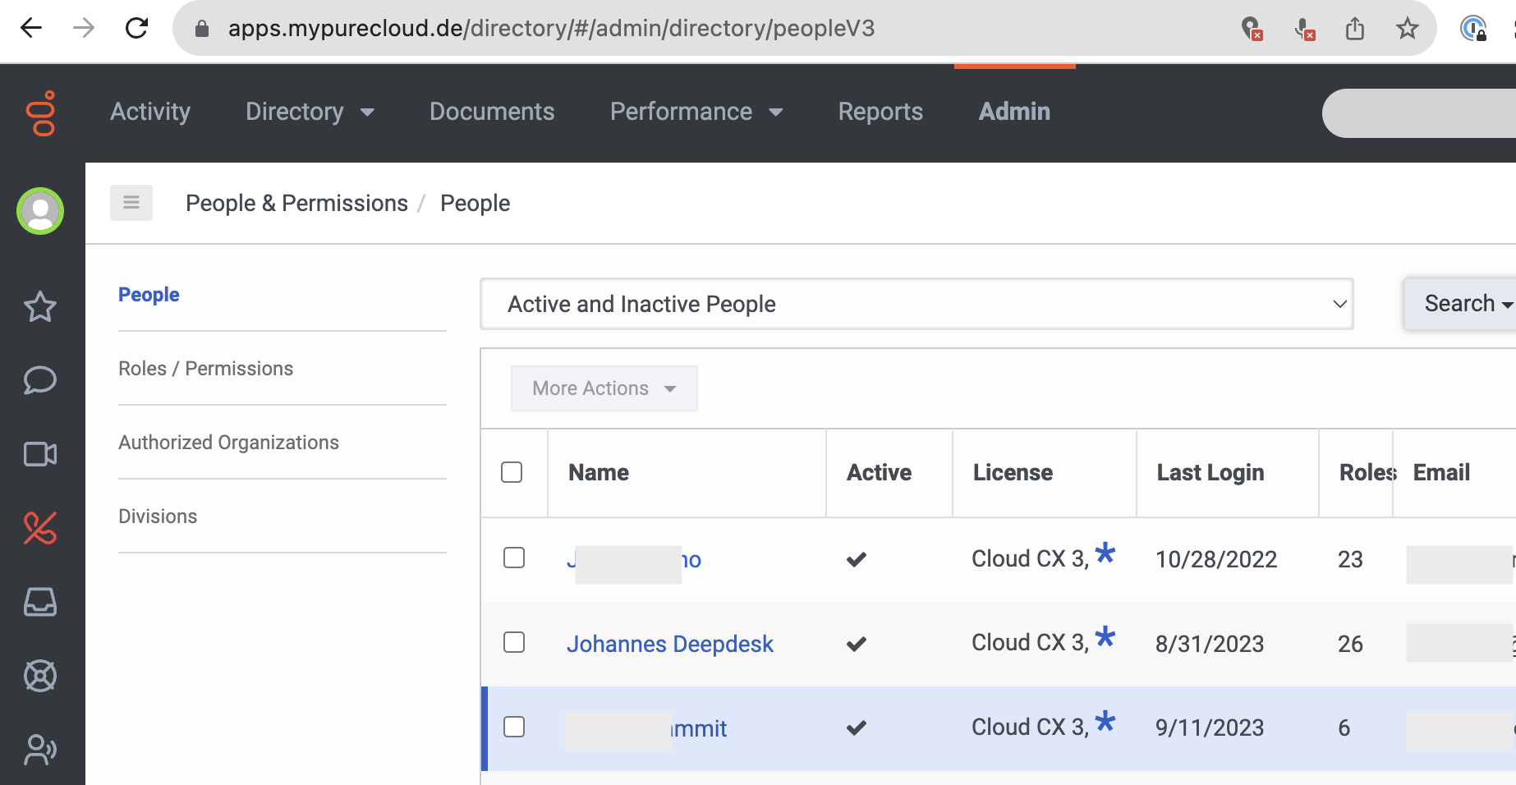Click the user avatar status icon

click(x=40, y=211)
